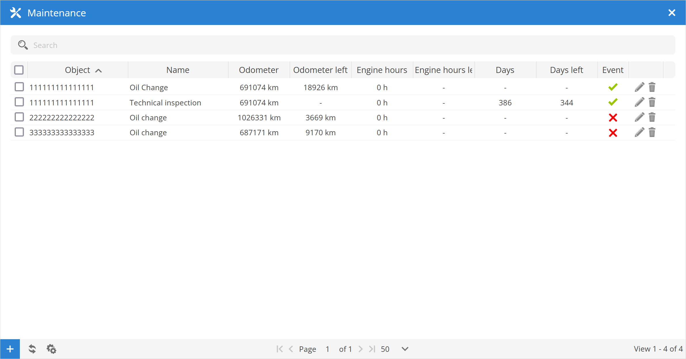Click the Name column header
This screenshot has width=686, height=359.
tap(178, 70)
